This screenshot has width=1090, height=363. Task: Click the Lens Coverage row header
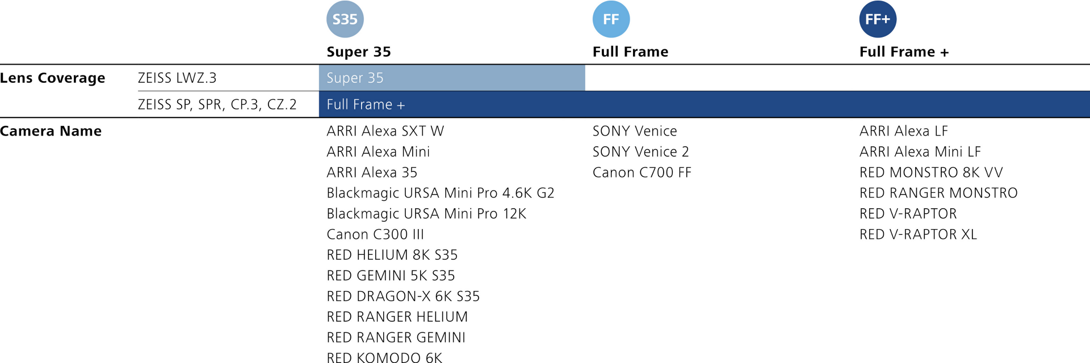pyautogui.click(x=53, y=78)
